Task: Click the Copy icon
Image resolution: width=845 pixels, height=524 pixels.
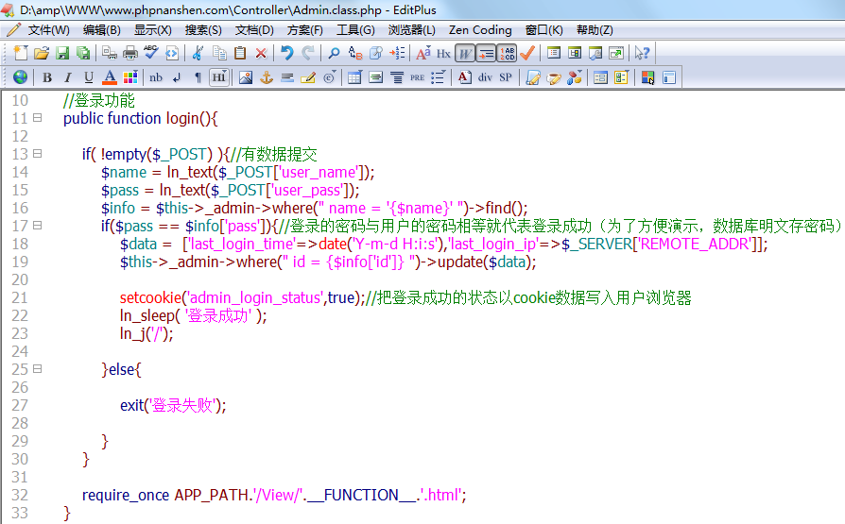Action: [x=218, y=53]
